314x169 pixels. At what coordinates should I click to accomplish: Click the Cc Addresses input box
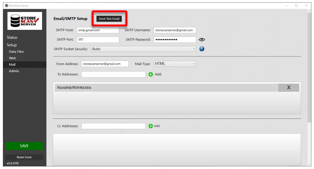pyautogui.click(x=113, y=126)
